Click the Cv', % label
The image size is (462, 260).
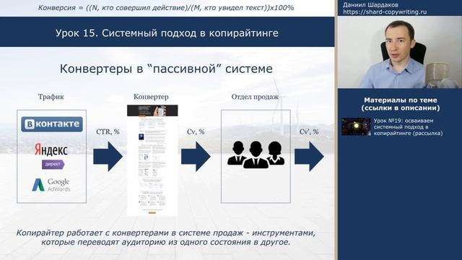pos(309,131)
